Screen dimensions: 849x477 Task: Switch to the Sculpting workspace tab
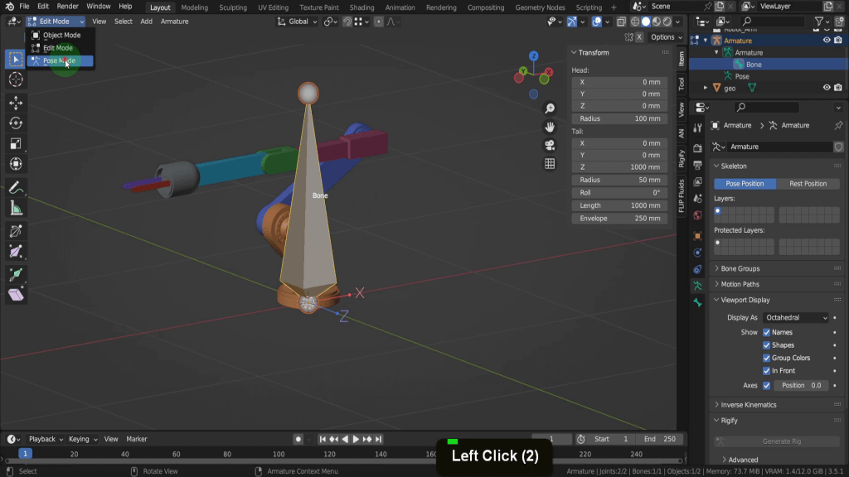[x=232, y=7]
